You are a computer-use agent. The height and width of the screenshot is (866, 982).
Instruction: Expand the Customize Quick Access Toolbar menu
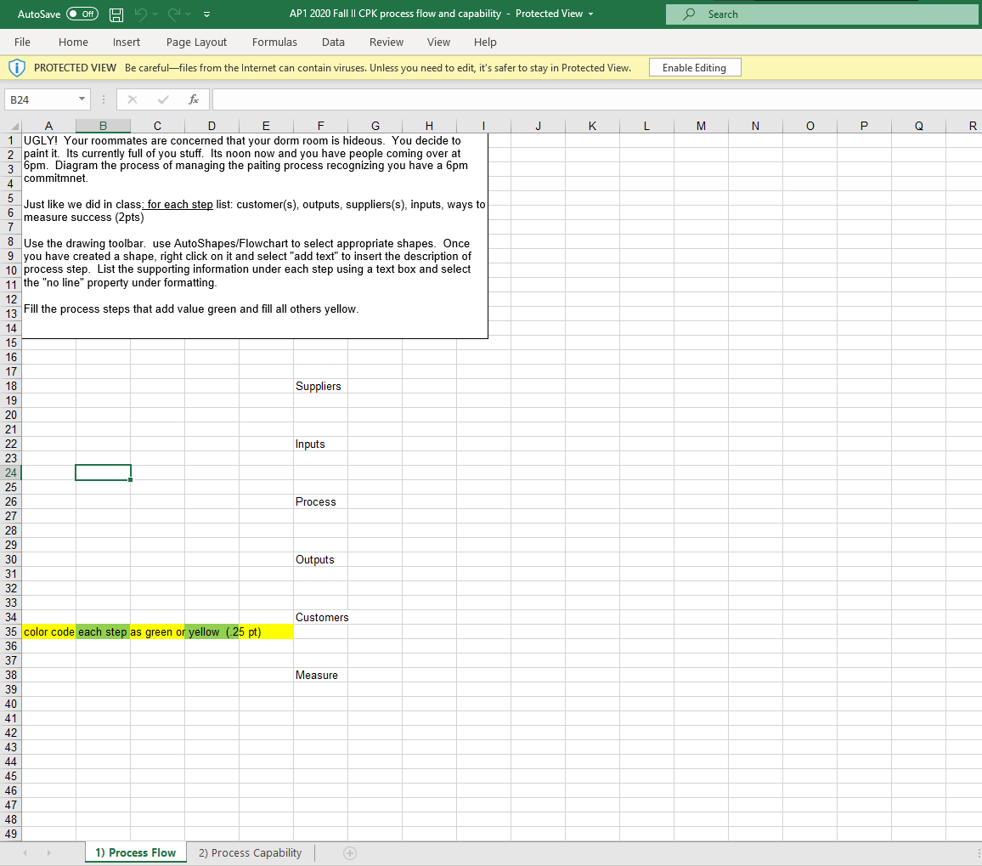pos(206,14)
